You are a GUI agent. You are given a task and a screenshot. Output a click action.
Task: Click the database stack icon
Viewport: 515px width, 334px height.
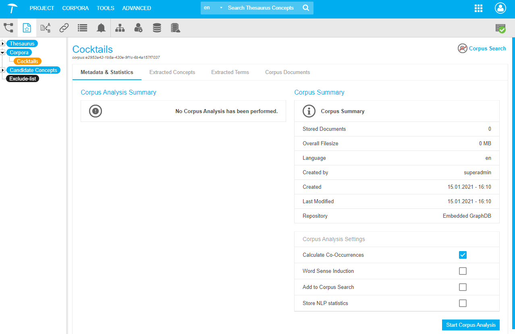tap(157, 28)
